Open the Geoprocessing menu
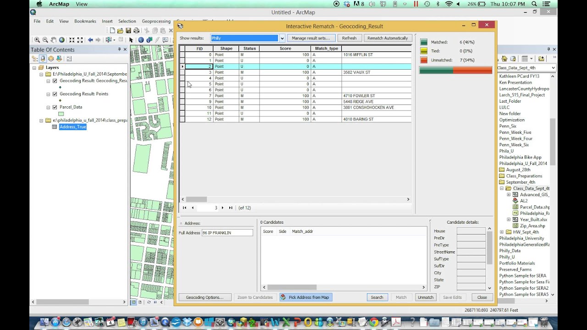The width and height of the screenshot is (587, 330). (156, 21)
